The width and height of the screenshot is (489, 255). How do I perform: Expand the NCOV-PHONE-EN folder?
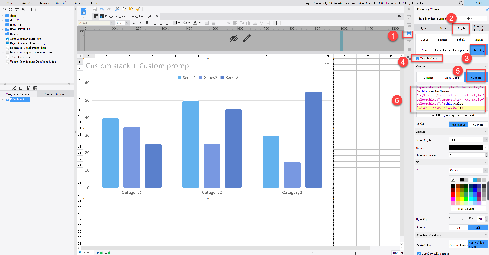(2, 29)
